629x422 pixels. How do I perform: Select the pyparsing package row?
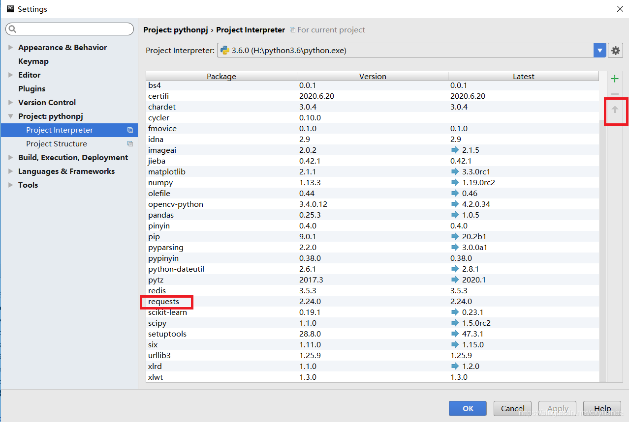(373, 247)
